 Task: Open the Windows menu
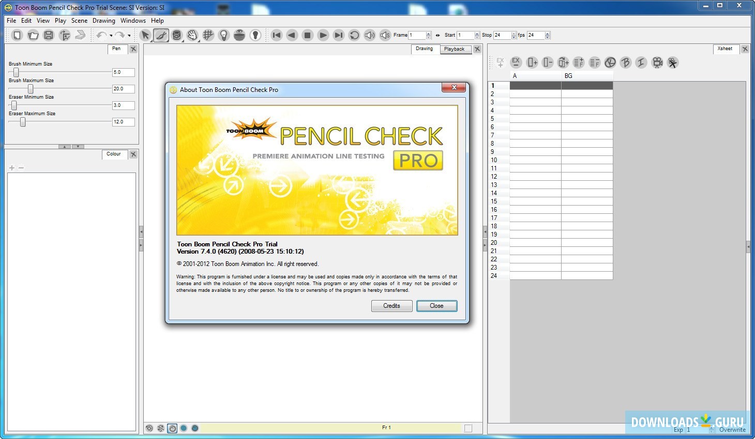coord(133,21)
